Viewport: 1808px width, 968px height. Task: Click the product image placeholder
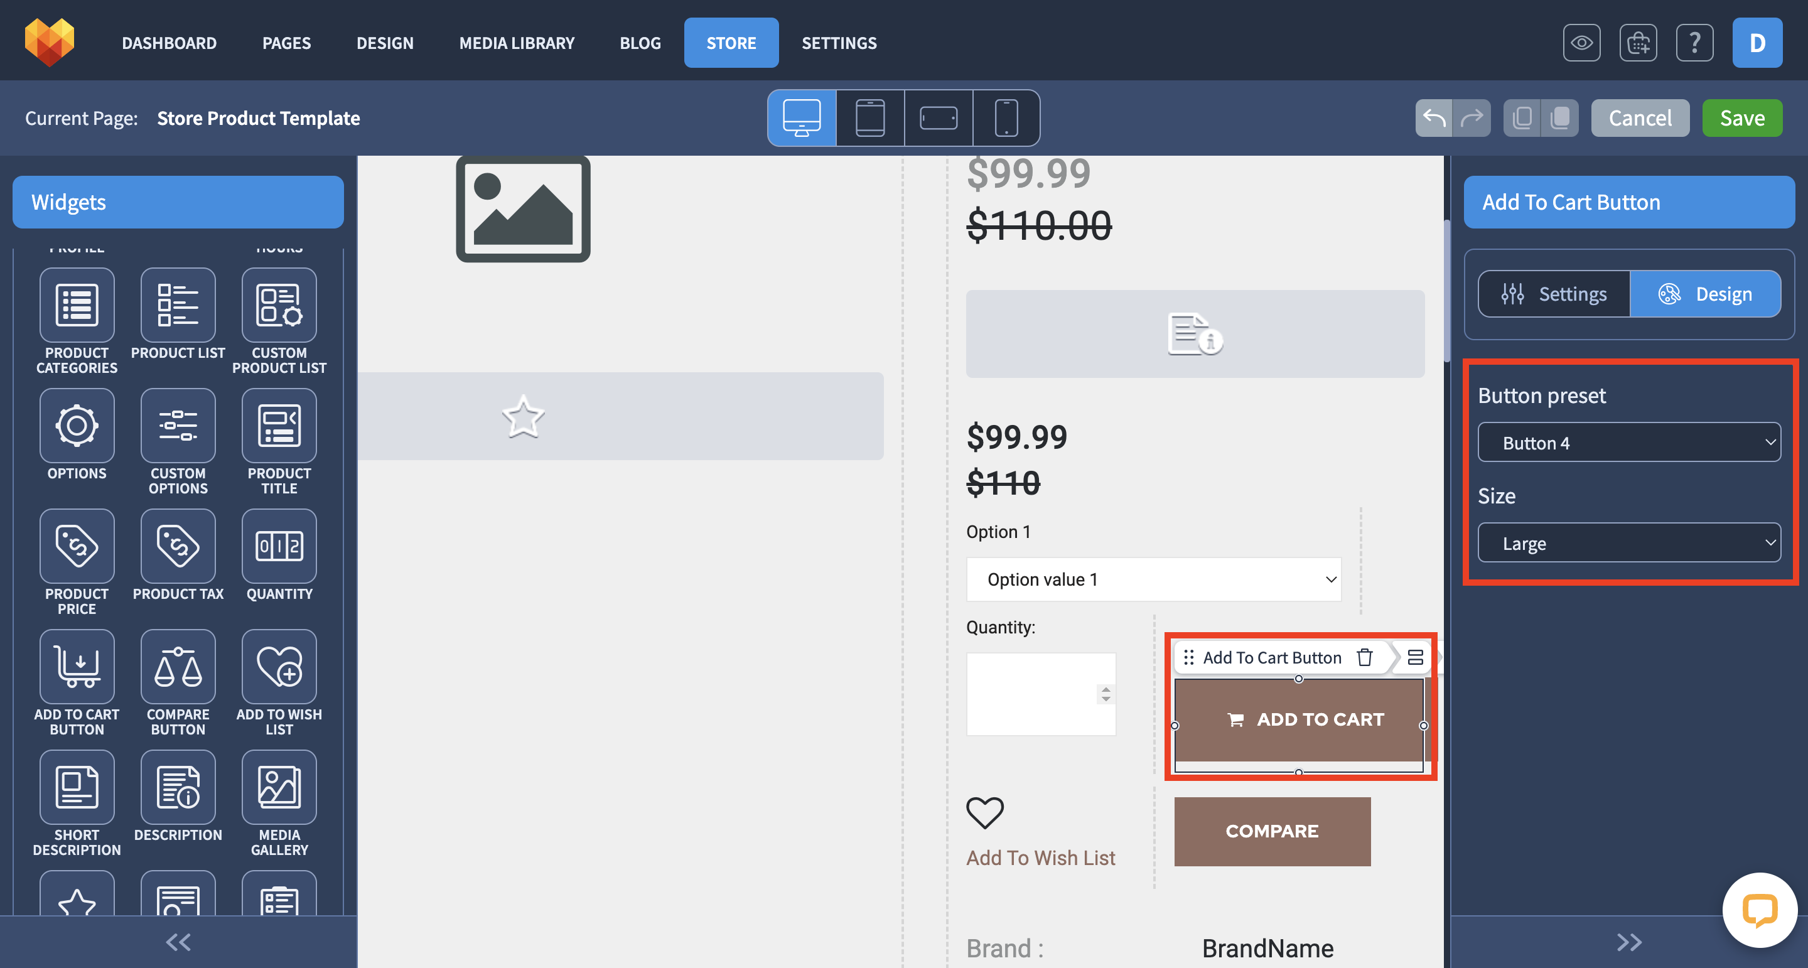click(x=523, y=209)
